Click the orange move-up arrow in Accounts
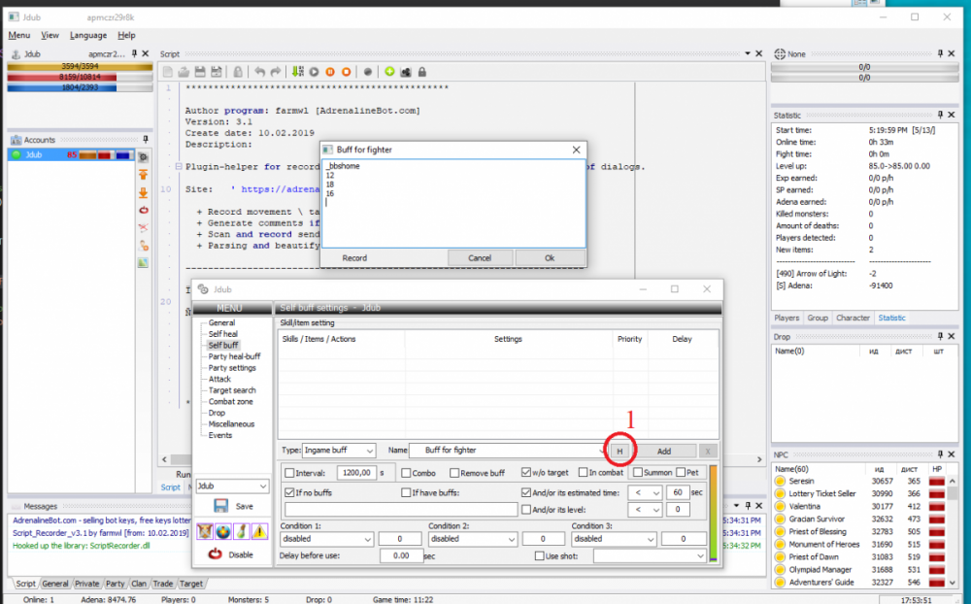971x604 pixels. (143, 175)
